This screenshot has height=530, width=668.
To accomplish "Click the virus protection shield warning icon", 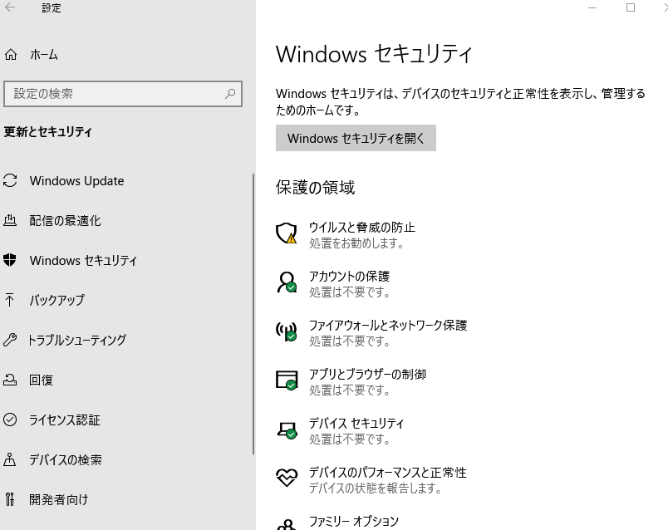I will point(287,233).
